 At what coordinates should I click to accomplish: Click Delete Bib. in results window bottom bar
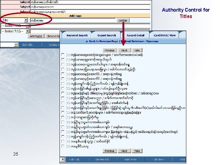tap(103, 159)
